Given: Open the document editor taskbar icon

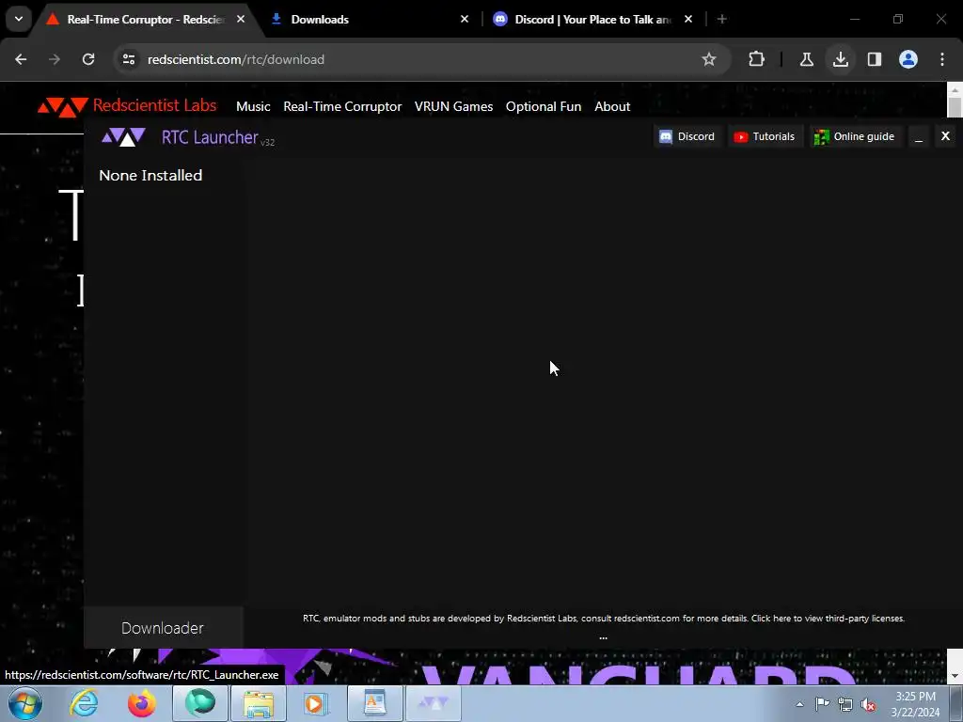Looking at the screenshot, I should tap(374, 703).
